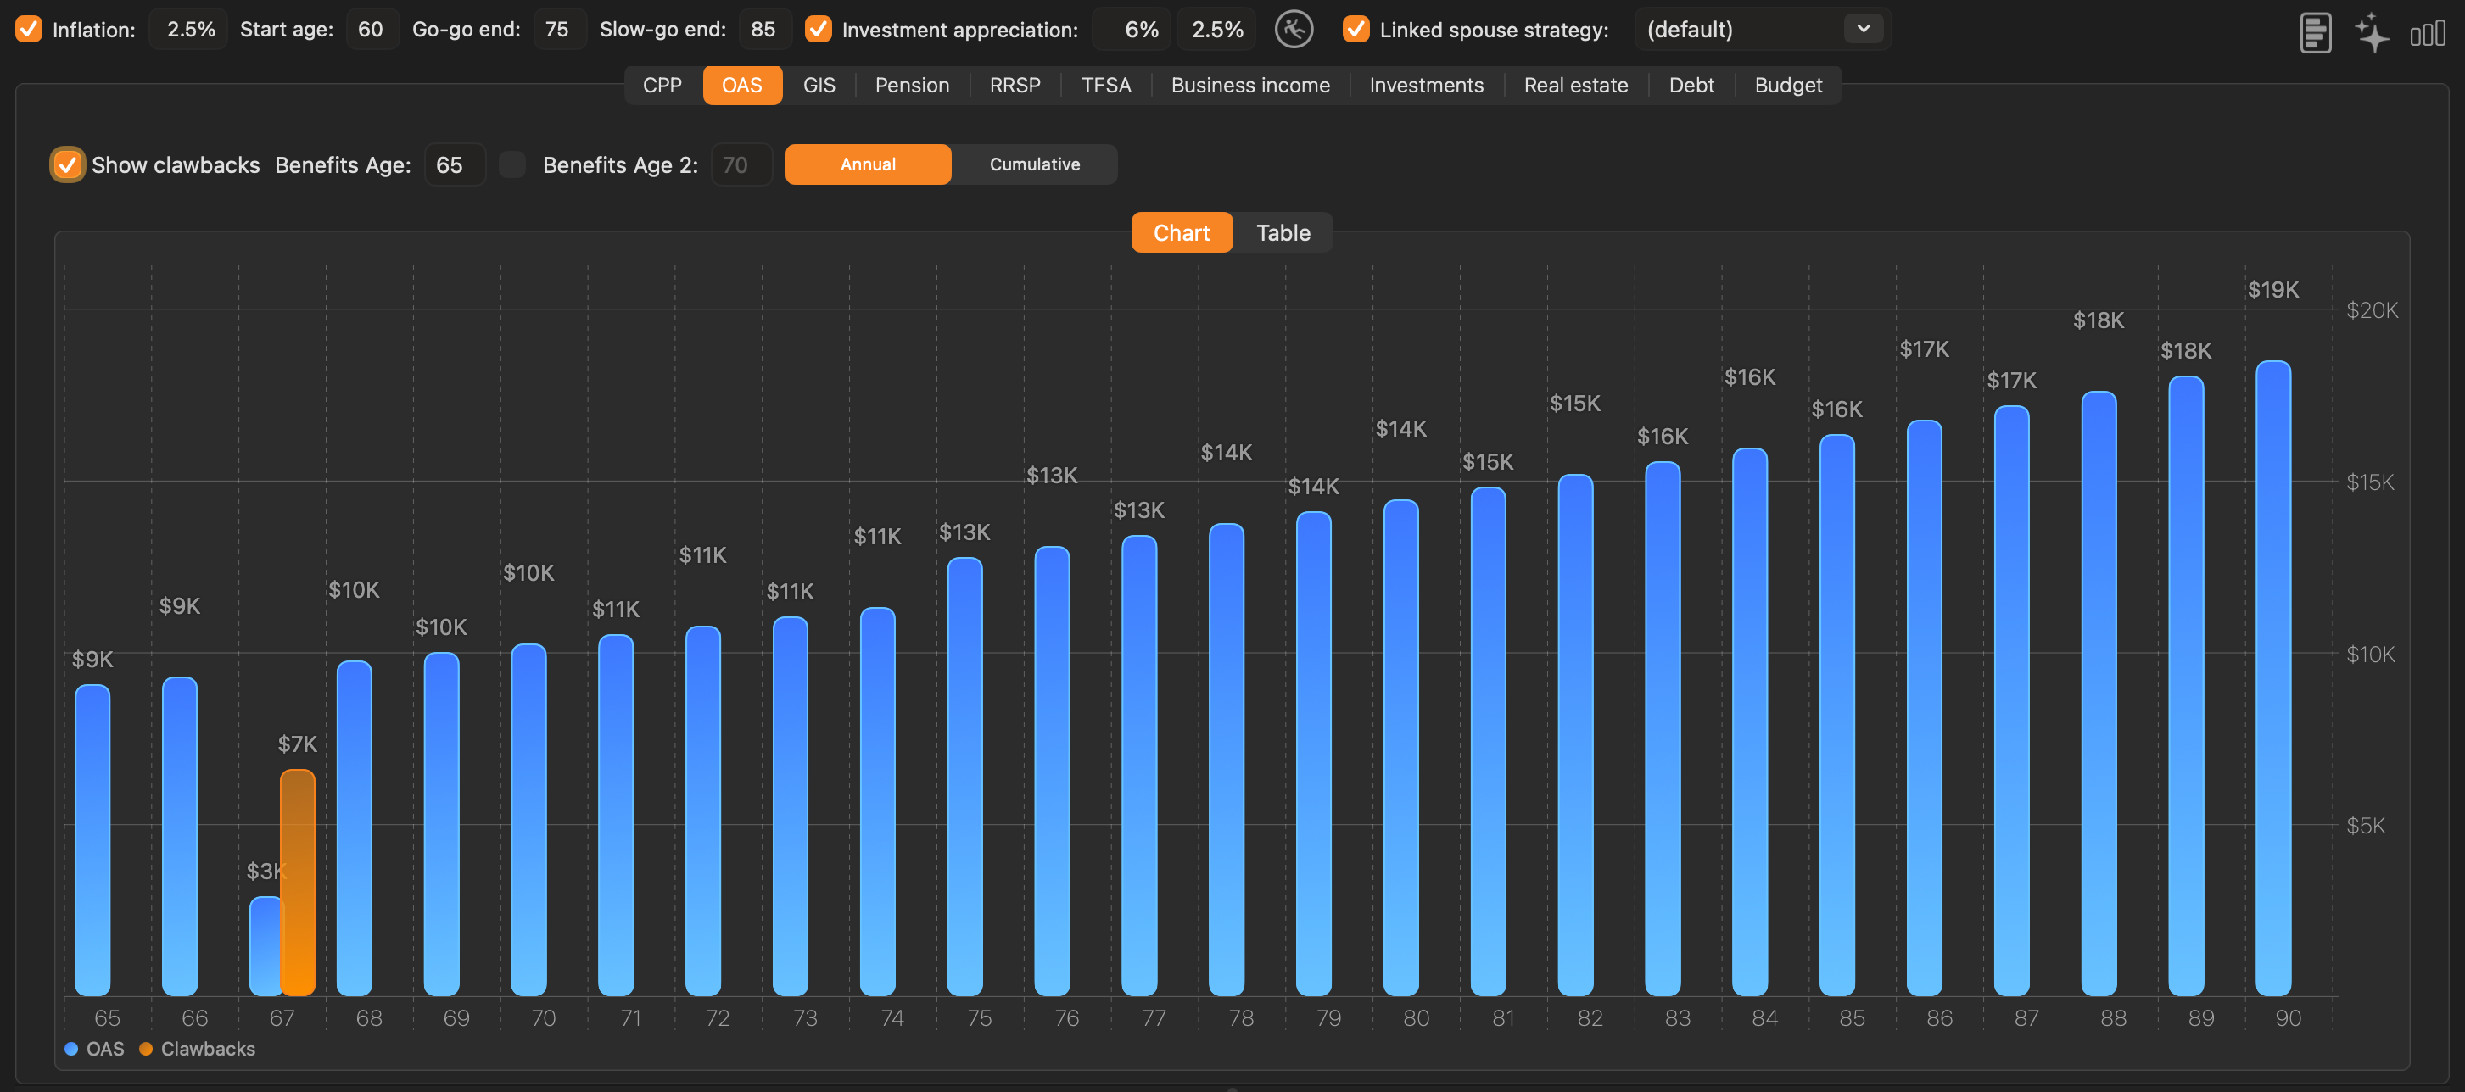Click the 6% investment appreciation field

pyautogui.click(x=1134, y=30)
